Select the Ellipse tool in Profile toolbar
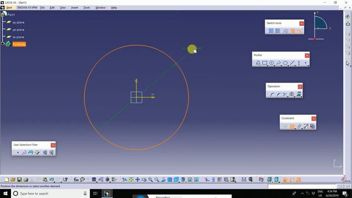 pos(285,63)
